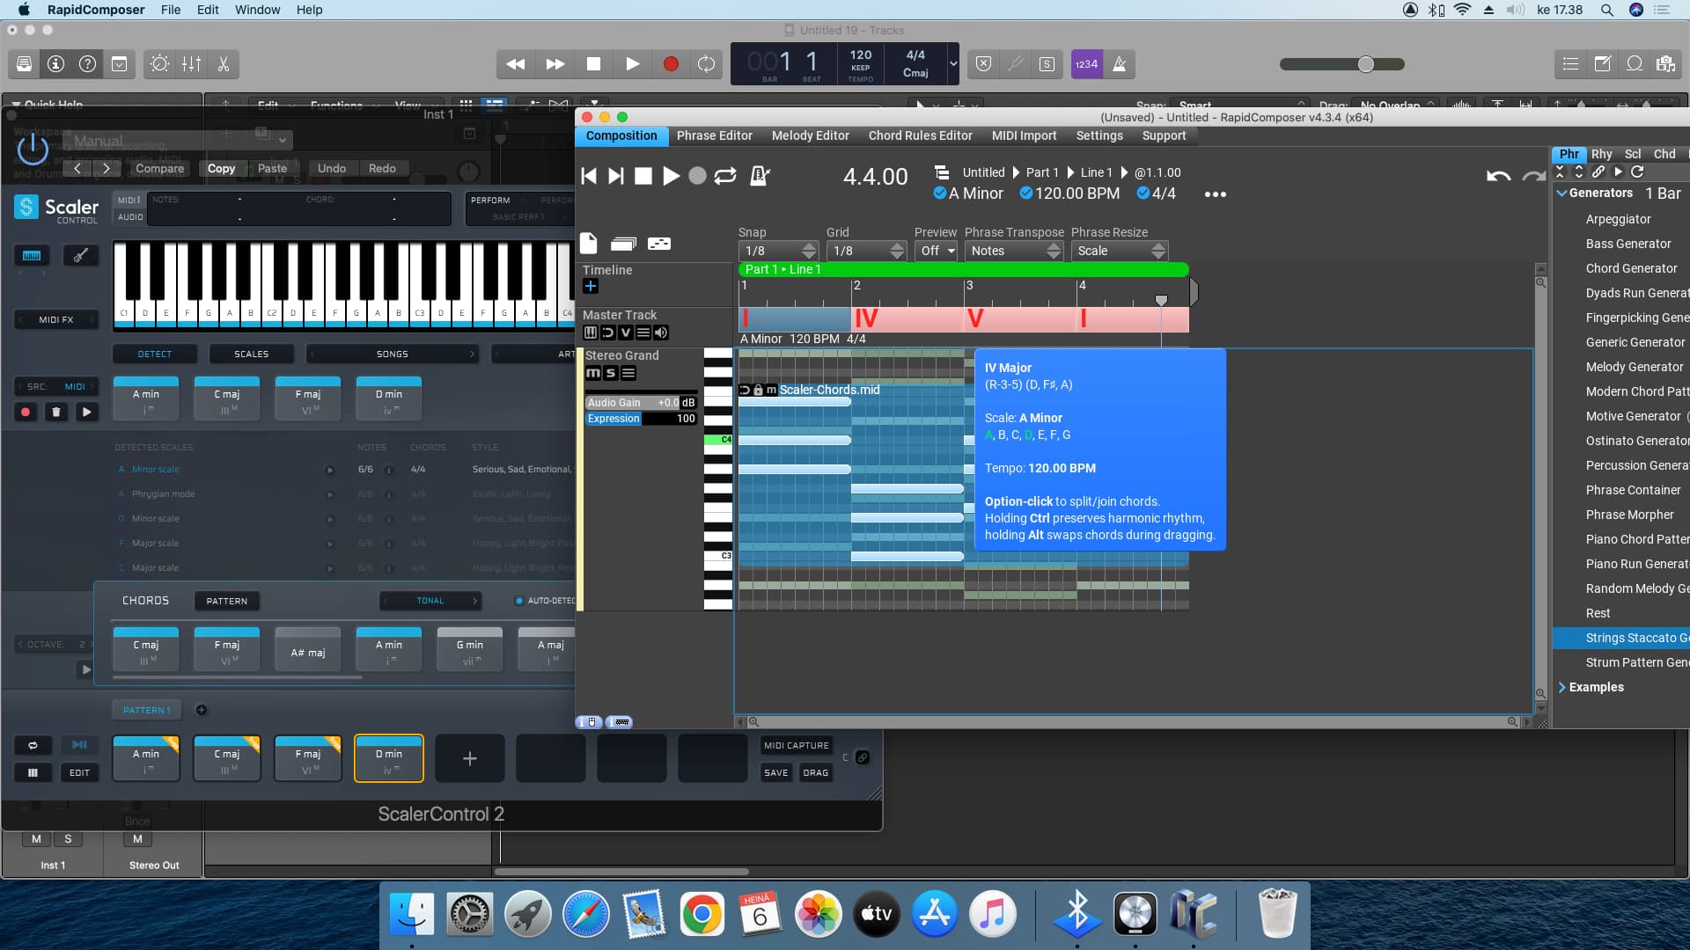Viewport: 1690px width, 950px height.
Task: Toggle RapidComposer loop playback button
Action: 725,176
